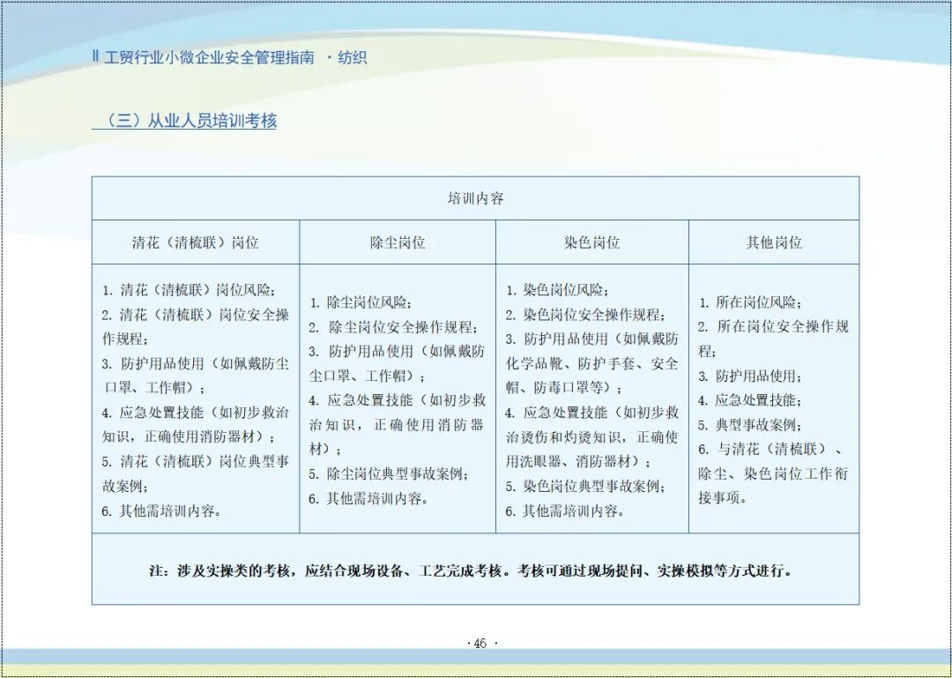Viewport: 952px width, 678px height.
Task: Click item 2. 染色岗位安全操作规程
Action: 586,315
